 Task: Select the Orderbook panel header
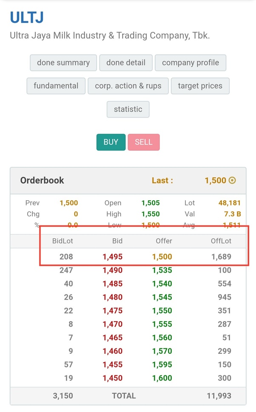click(x=42, y=180)
